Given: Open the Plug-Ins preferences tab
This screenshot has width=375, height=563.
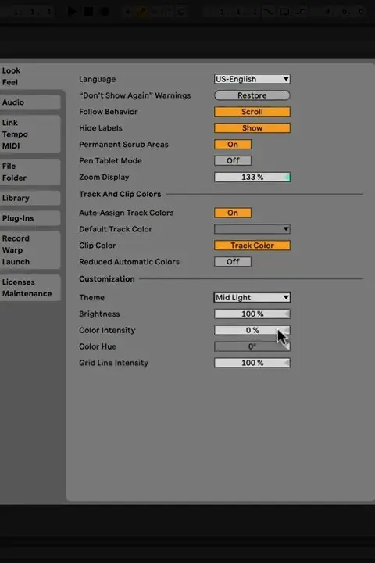Looking at the screenshot, I should tap(30, 218).
